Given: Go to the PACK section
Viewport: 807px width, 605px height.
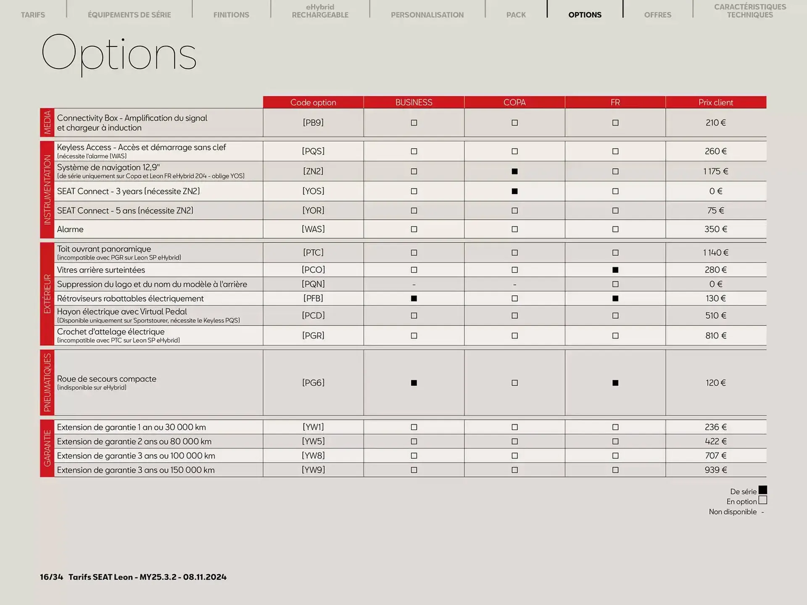Looking at the screenshot, I should coord(515,15).
